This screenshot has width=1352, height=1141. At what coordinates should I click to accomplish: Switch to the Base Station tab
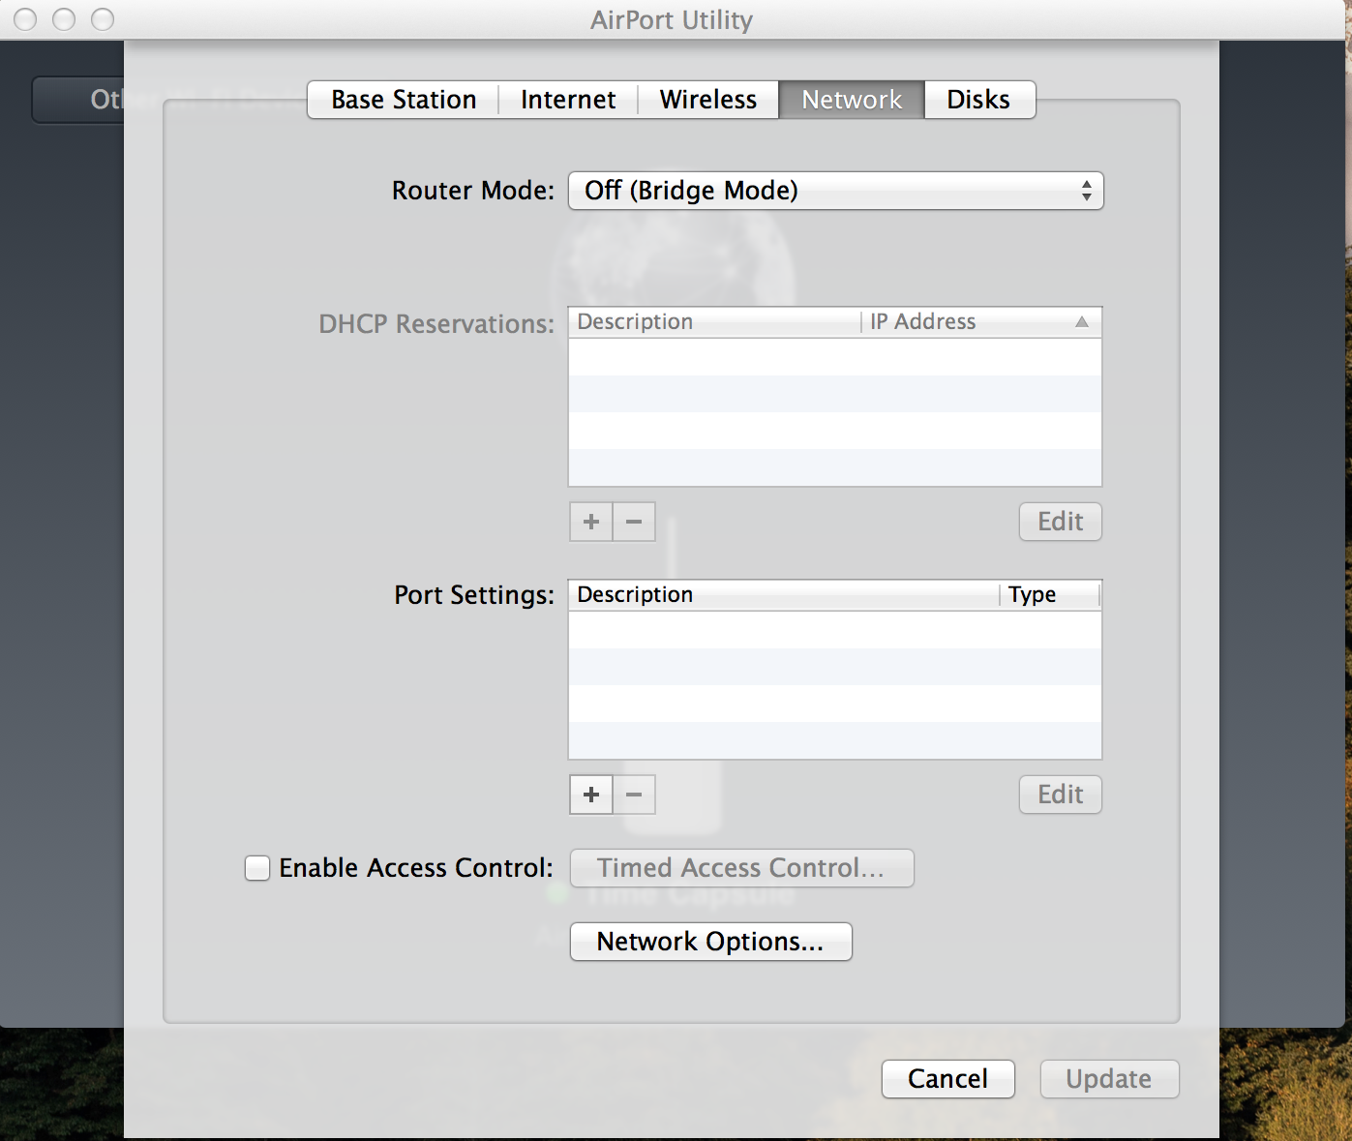coord(402,99)
